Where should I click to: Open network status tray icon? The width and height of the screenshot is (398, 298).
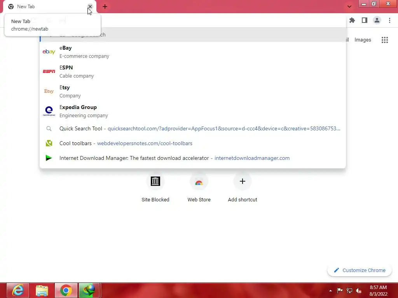[349, 291]
